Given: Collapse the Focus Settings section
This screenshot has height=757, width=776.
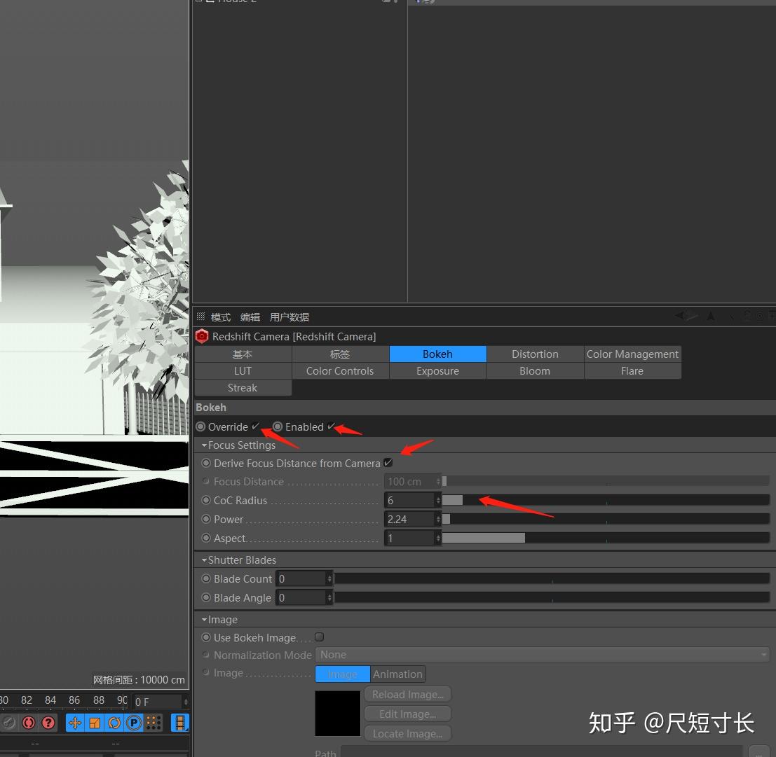Looking at the screenshot, I should pos(204,445).
